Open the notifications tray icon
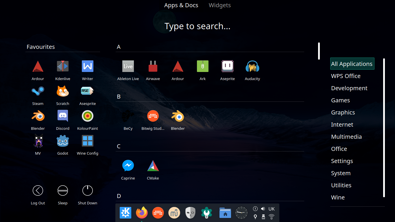The image size is (395, 222). (255, 209)
